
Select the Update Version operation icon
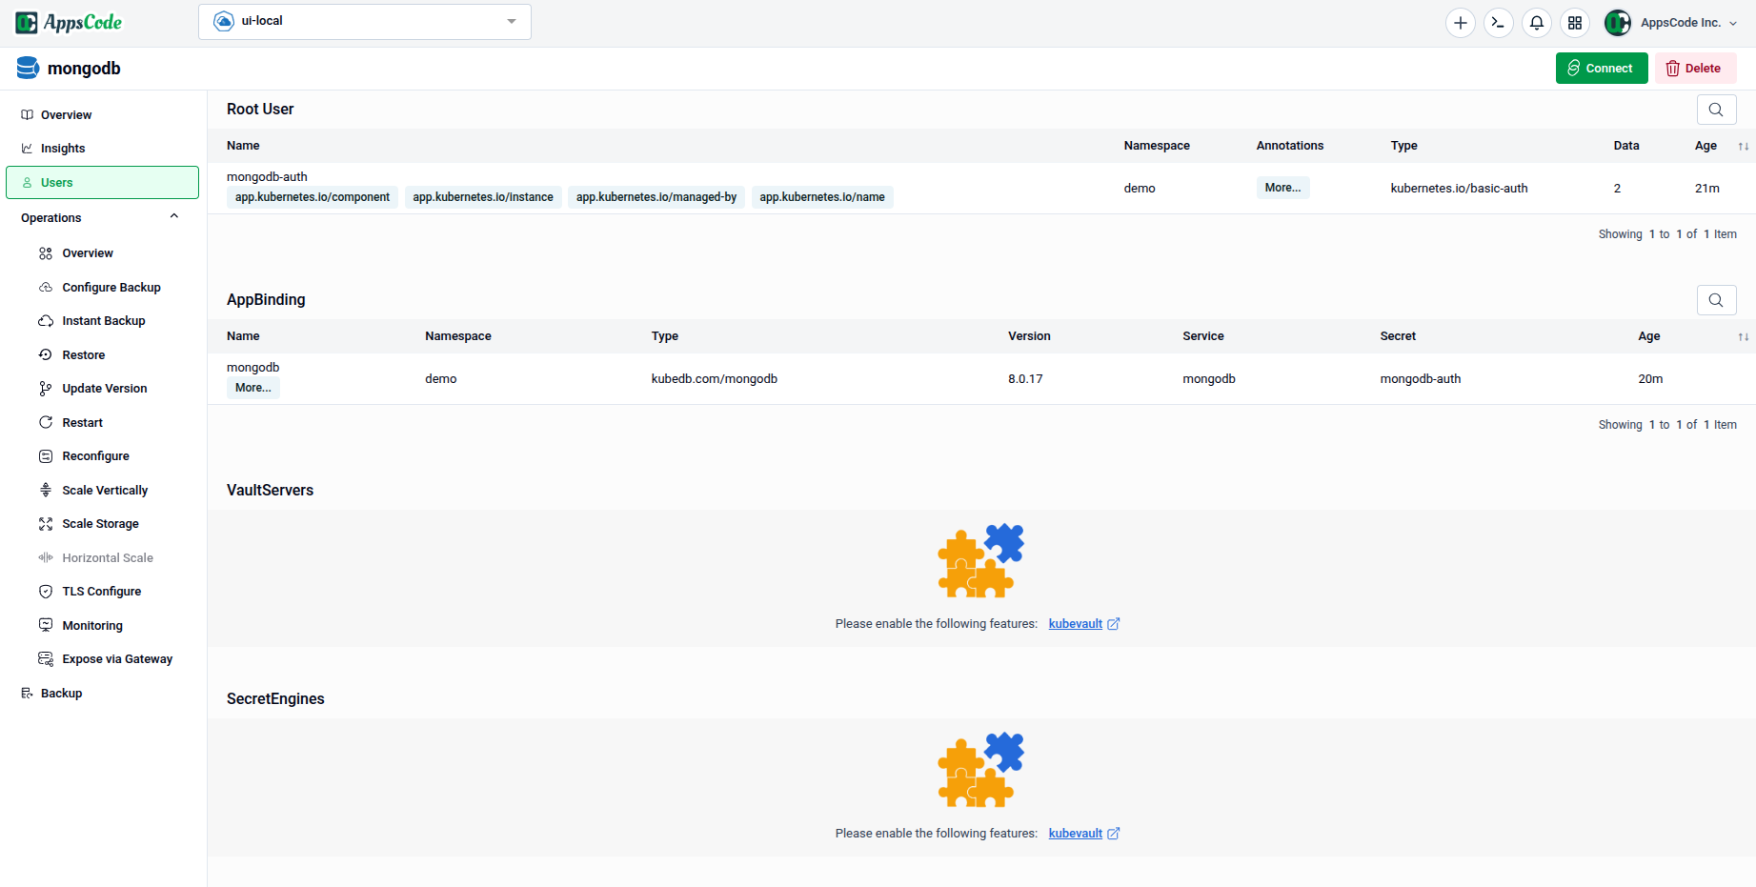click(x=45, y=388)
